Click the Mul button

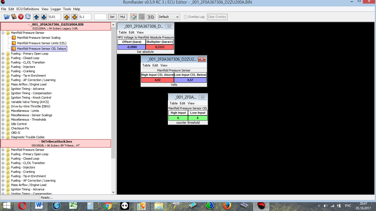click(122, 17)
